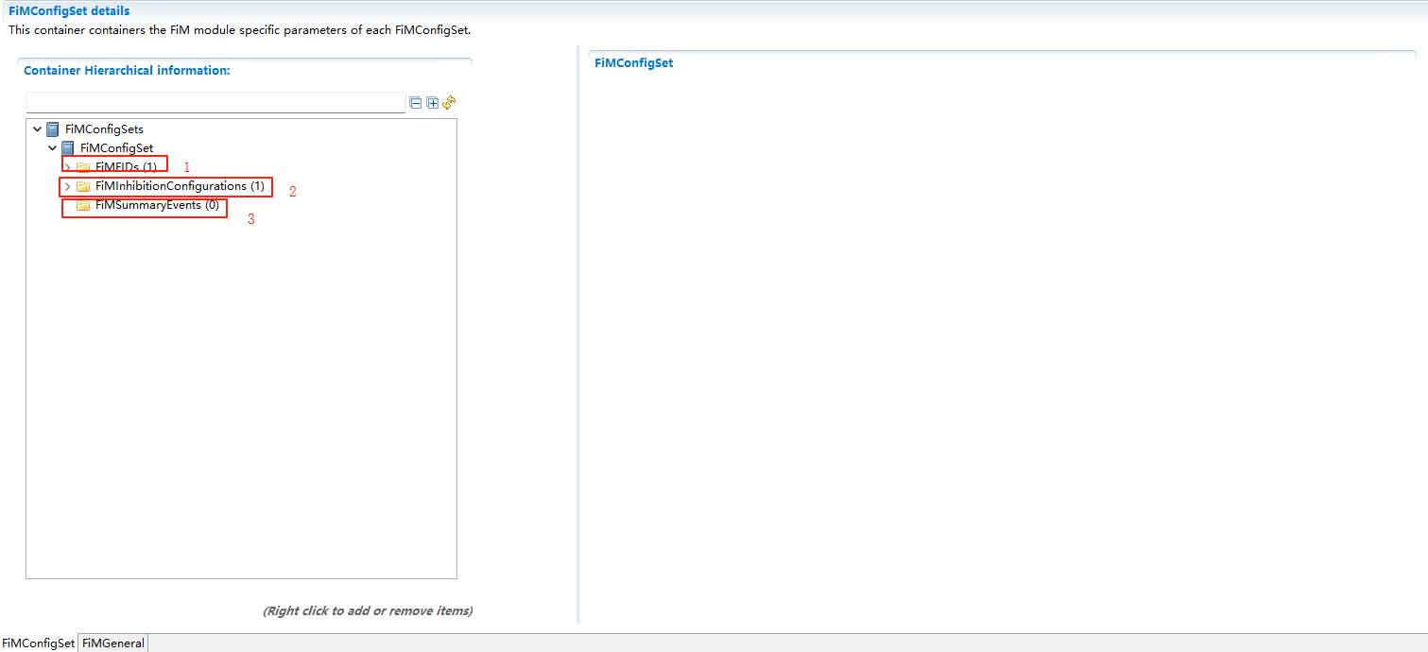Switch to the FiMGeneral tab

(113, 643)
